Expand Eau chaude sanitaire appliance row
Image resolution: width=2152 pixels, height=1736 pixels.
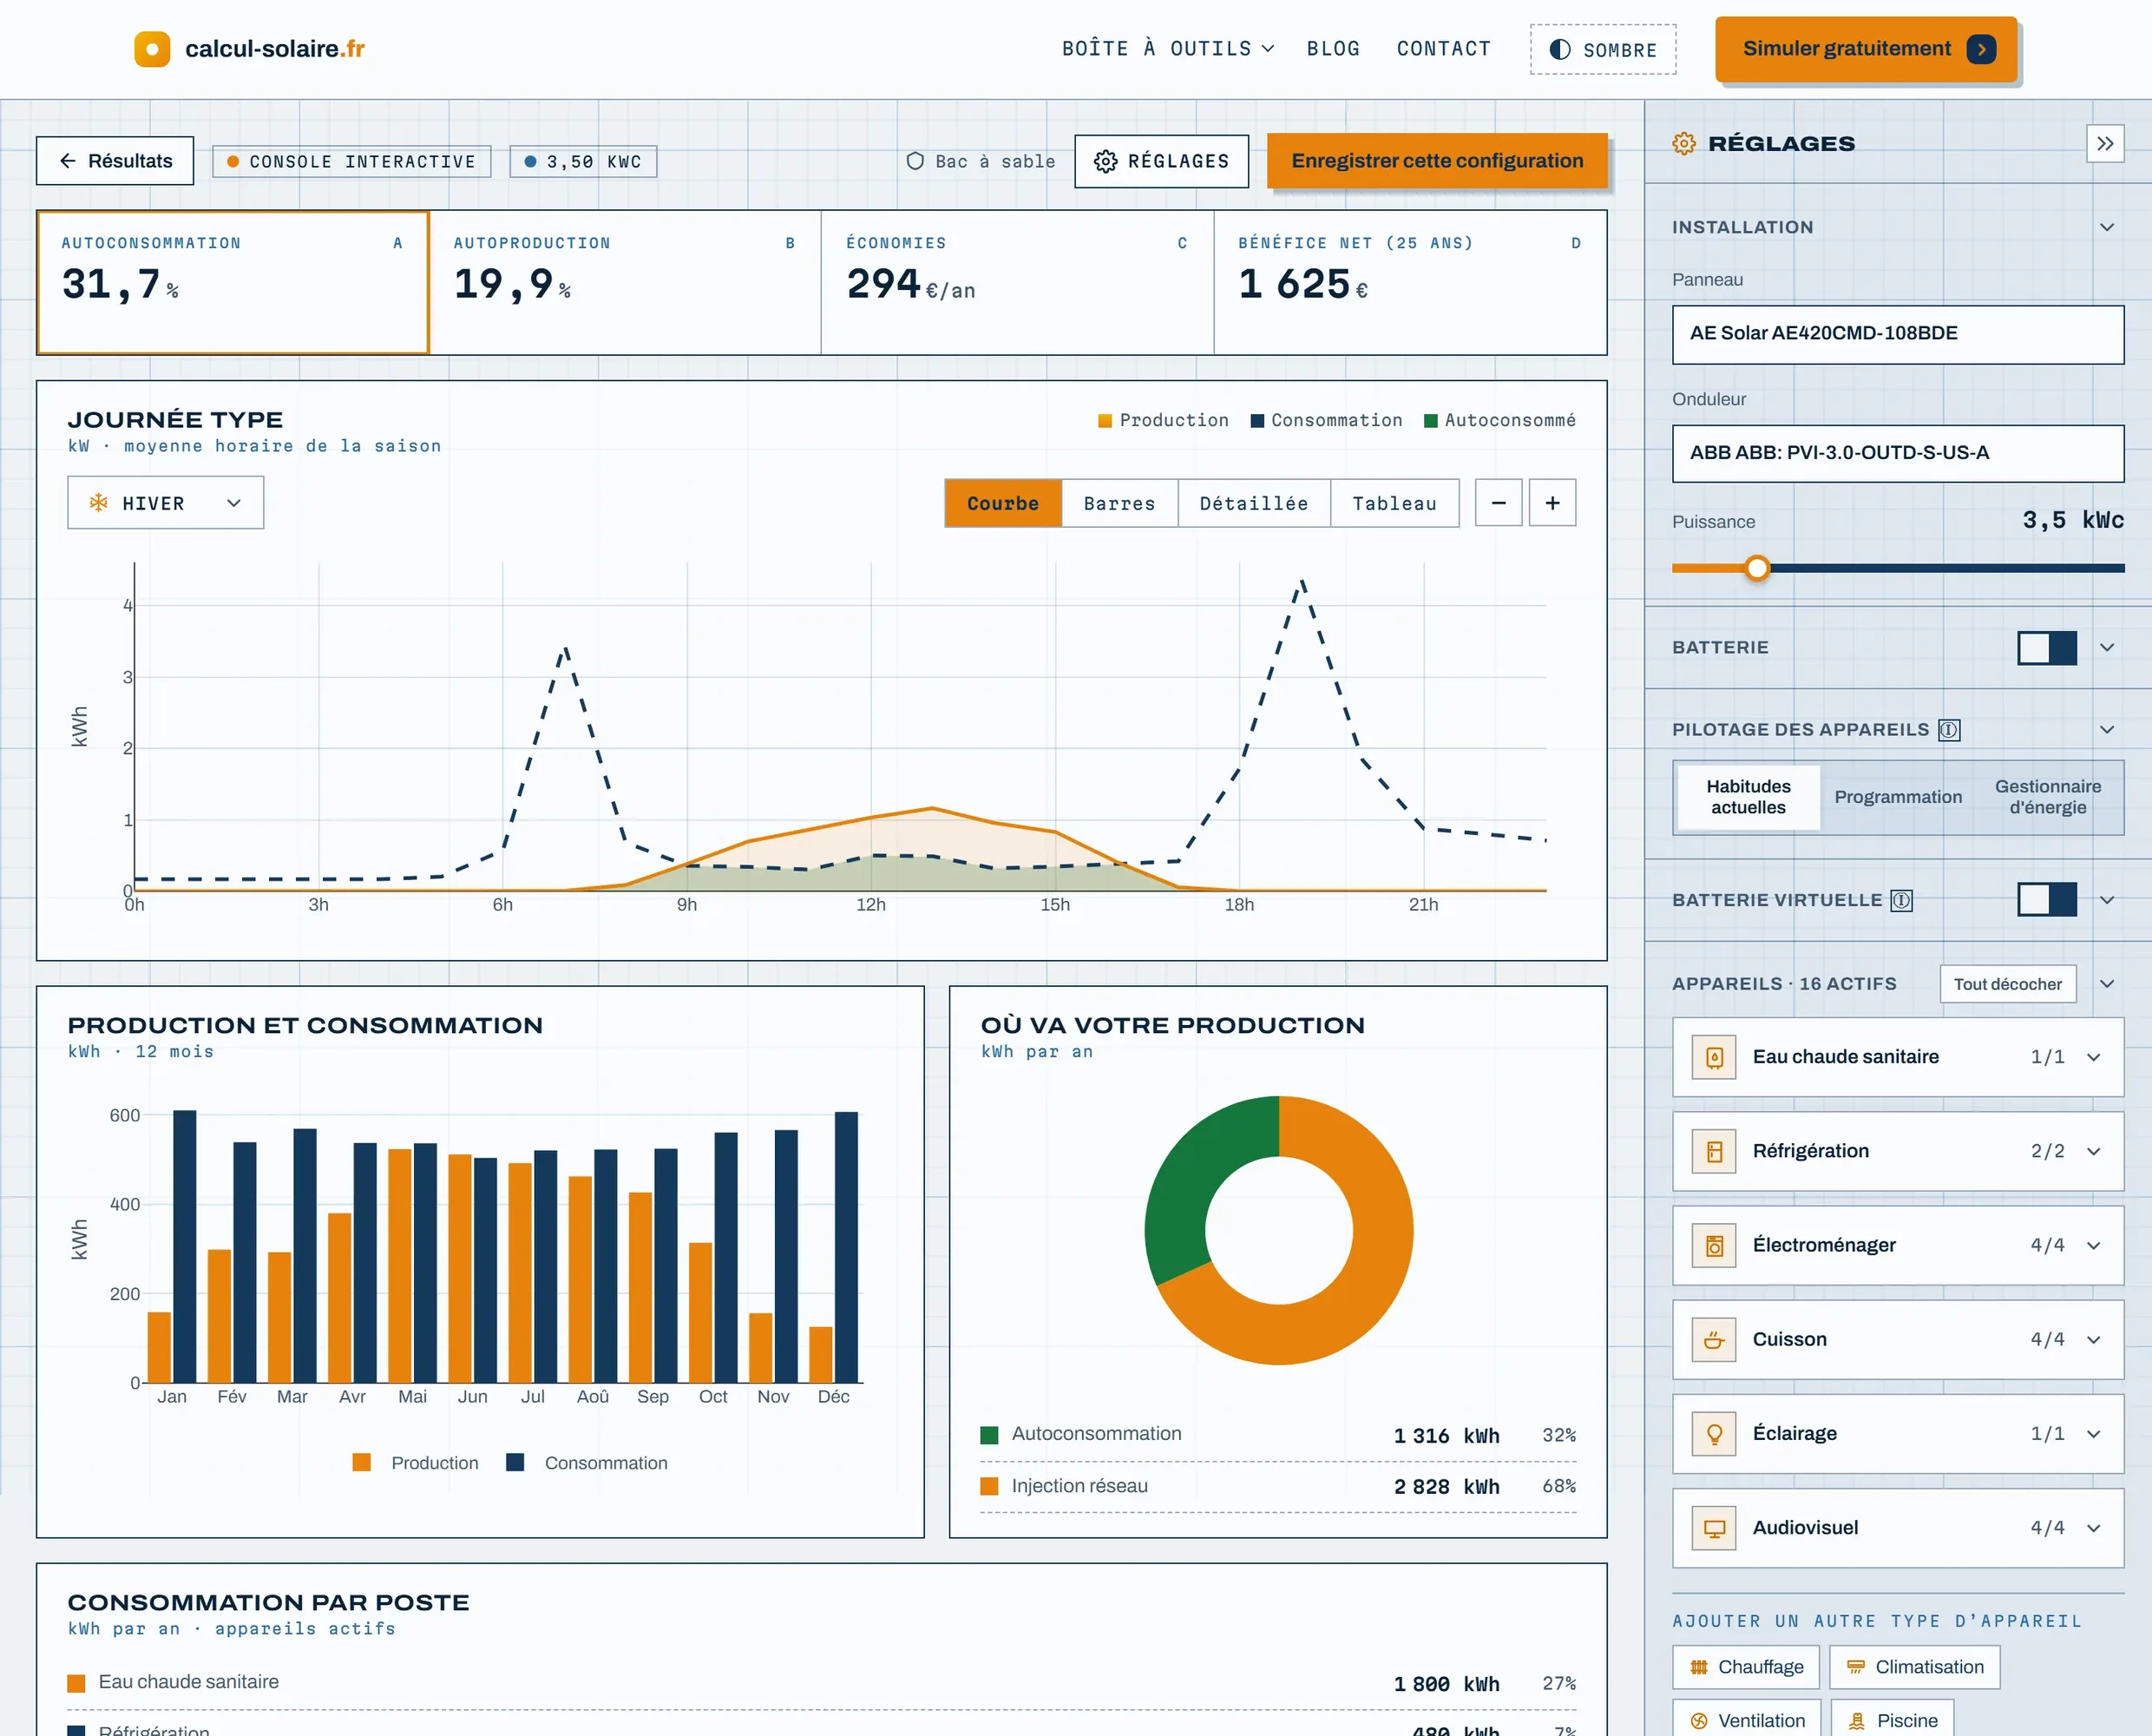[1897, 1057]
